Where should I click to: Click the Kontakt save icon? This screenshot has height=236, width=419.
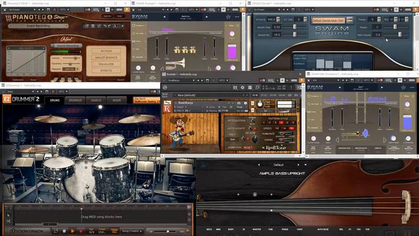click(235, 87)
